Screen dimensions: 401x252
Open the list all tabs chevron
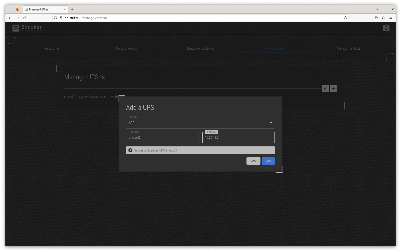[x=378, y=9]
